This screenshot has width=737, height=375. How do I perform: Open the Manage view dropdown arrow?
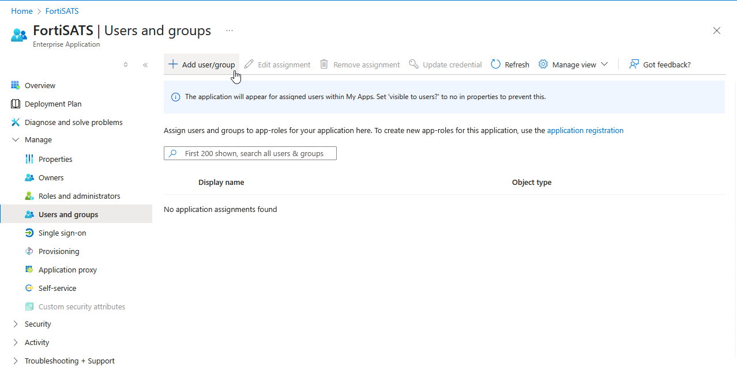click(x=604, y=64)
